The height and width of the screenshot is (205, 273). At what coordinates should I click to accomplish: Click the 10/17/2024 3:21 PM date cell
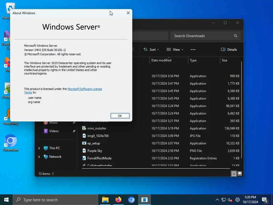(165, 121)
